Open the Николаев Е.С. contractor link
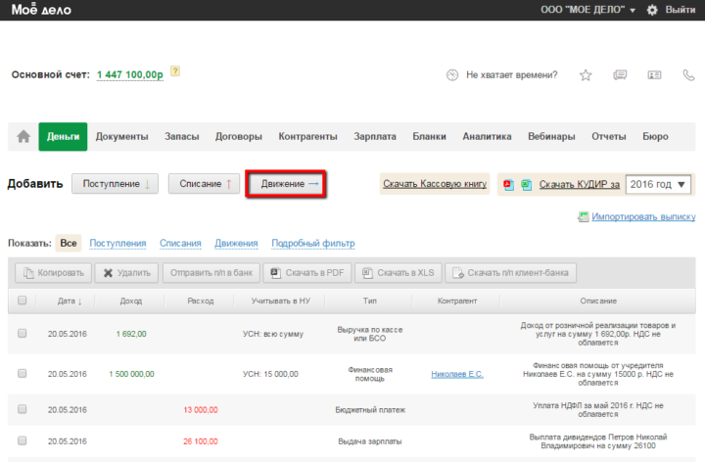Screen dimensions: 705x462 coord(457,374)
